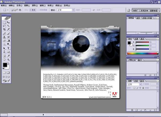The height and width of the screenshot is (117, 161).
Task: Select the History Brush tool
Action: (x=8, y=37)
